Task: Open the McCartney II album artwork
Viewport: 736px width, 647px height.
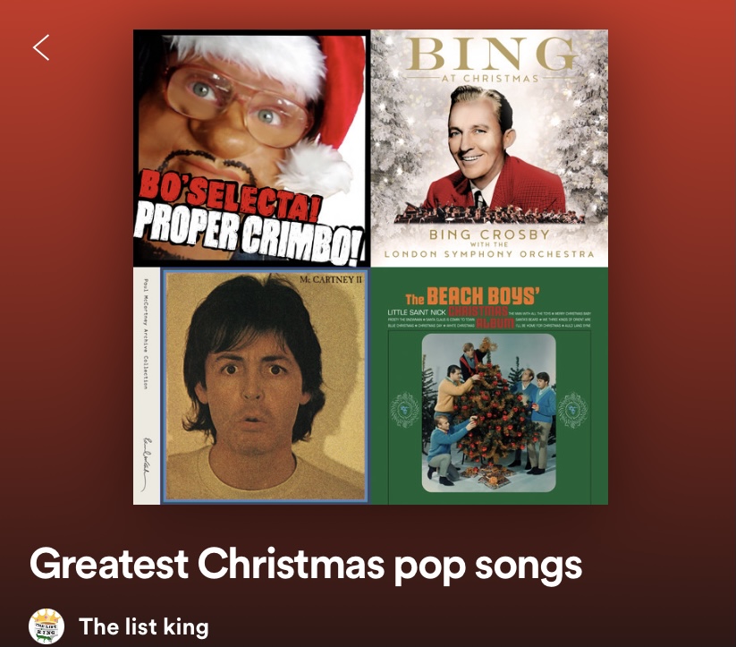Action: [x=251, y=387]
